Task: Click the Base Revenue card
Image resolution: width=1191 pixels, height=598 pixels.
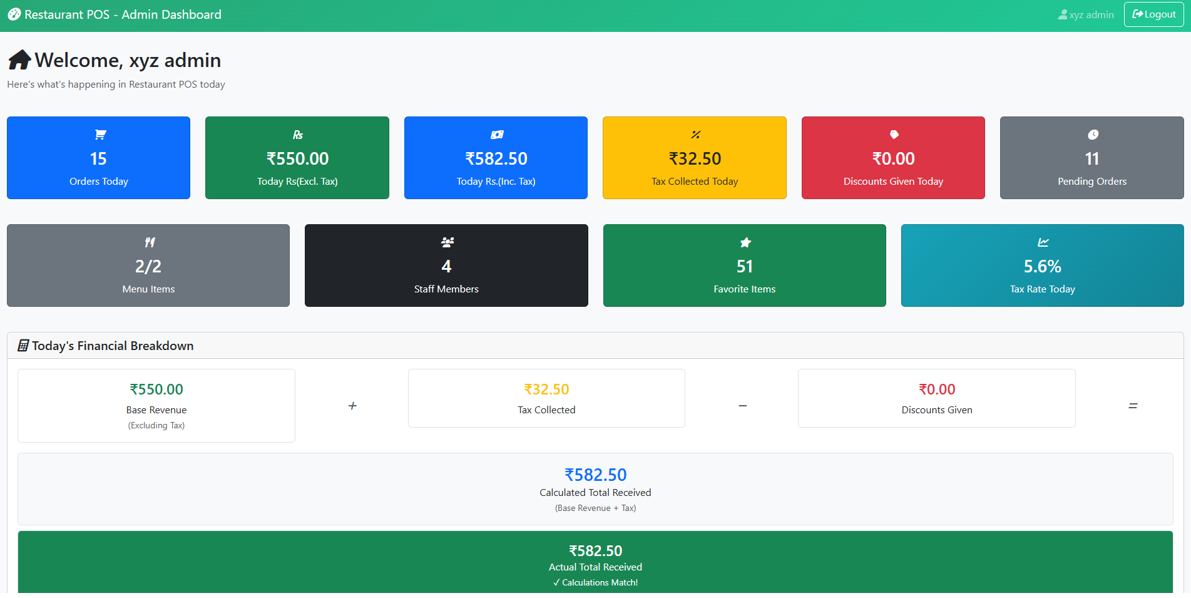Action: point(156,405)
